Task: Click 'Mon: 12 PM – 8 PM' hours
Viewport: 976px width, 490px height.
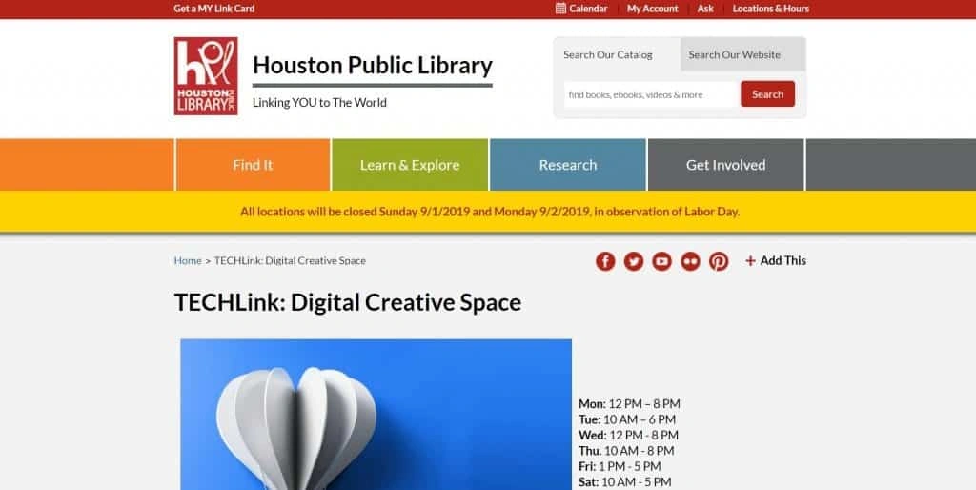Action: [629, 404]
